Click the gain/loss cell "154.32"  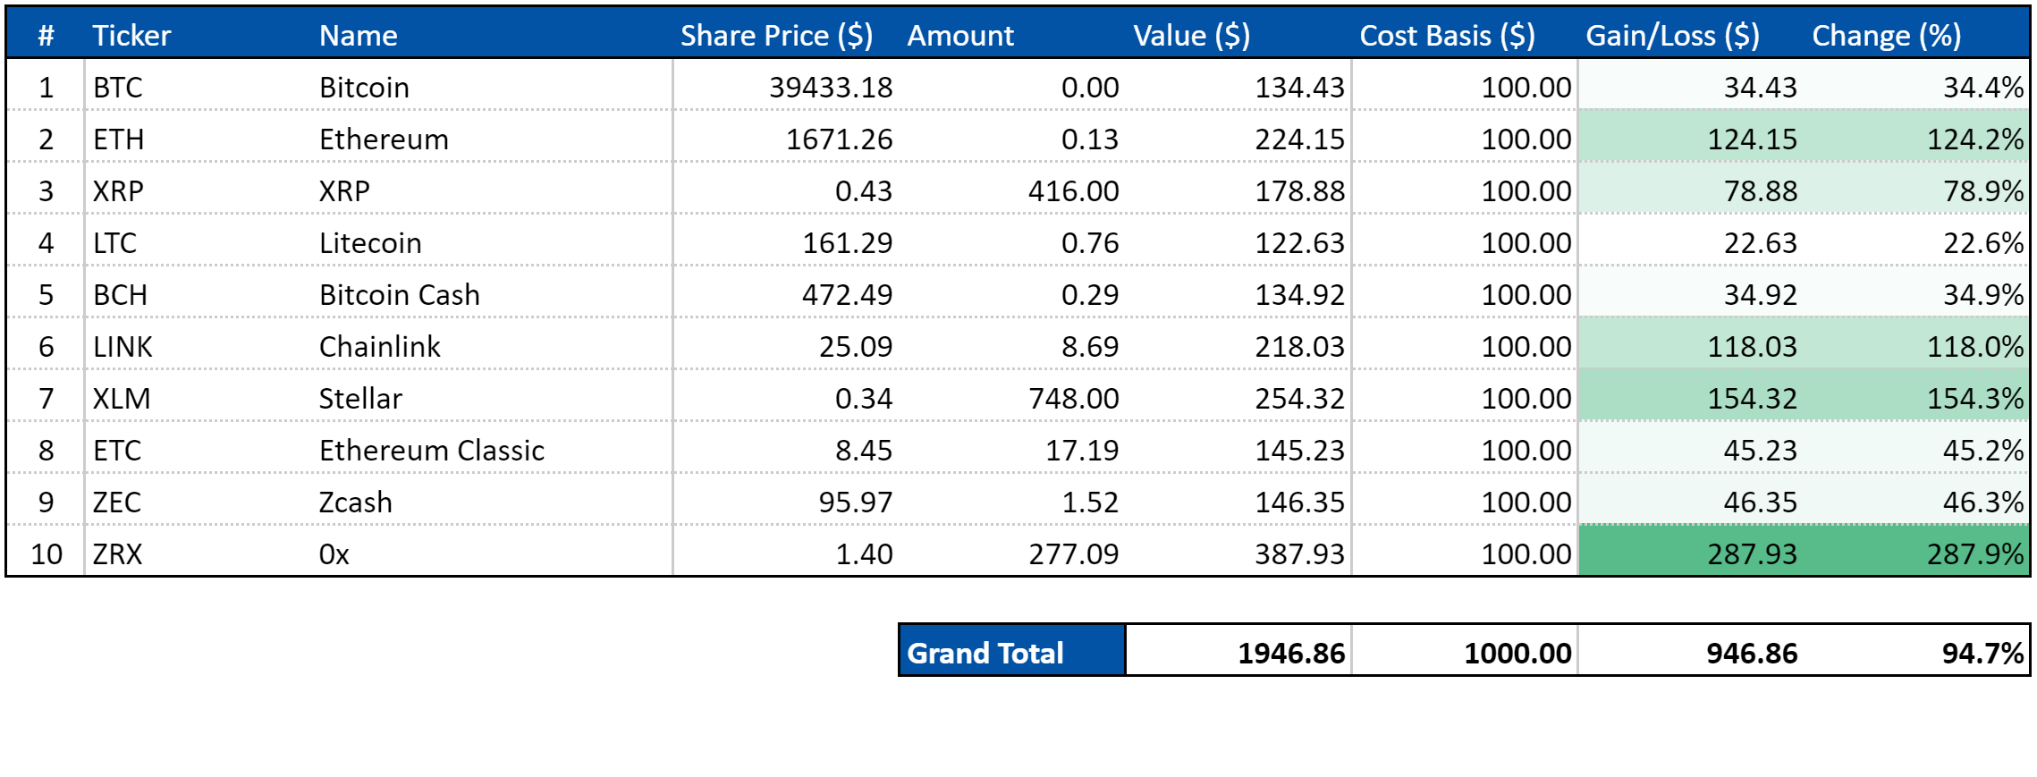1753,399
